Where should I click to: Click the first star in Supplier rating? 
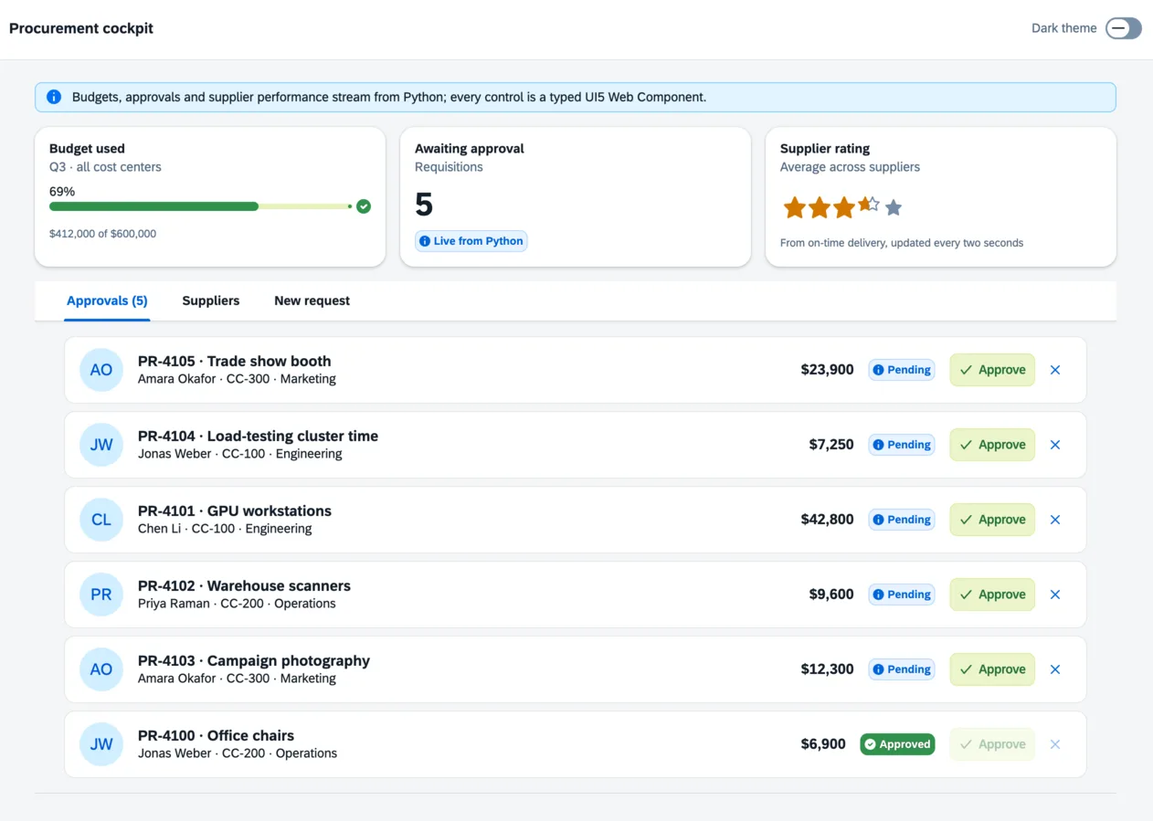tap(794, 207)
